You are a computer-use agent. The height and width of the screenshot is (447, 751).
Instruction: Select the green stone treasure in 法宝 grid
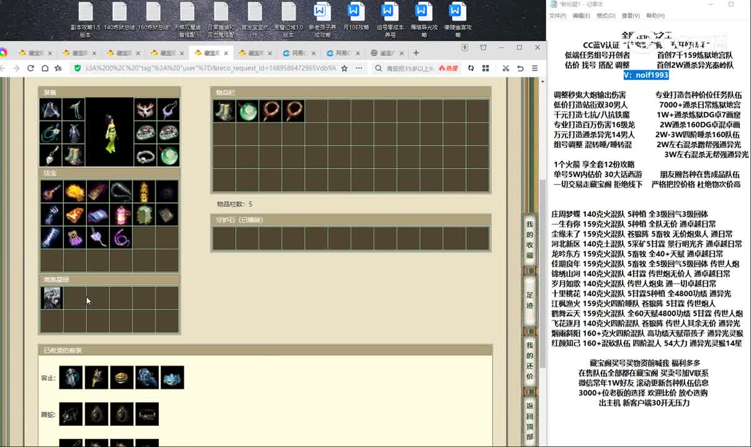point(144,215)
